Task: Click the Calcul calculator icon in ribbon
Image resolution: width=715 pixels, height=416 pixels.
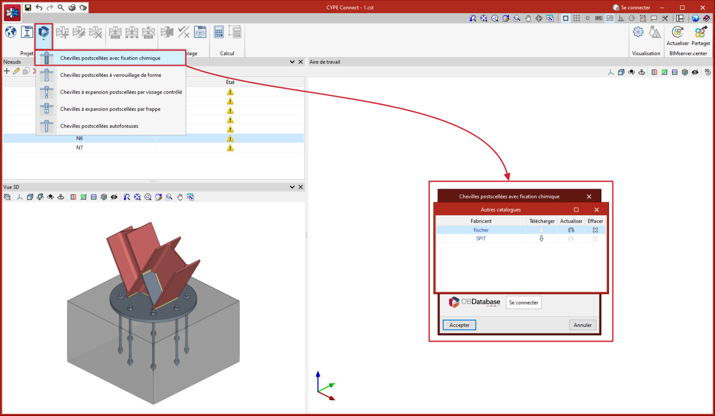Action: tap(218, 32)
